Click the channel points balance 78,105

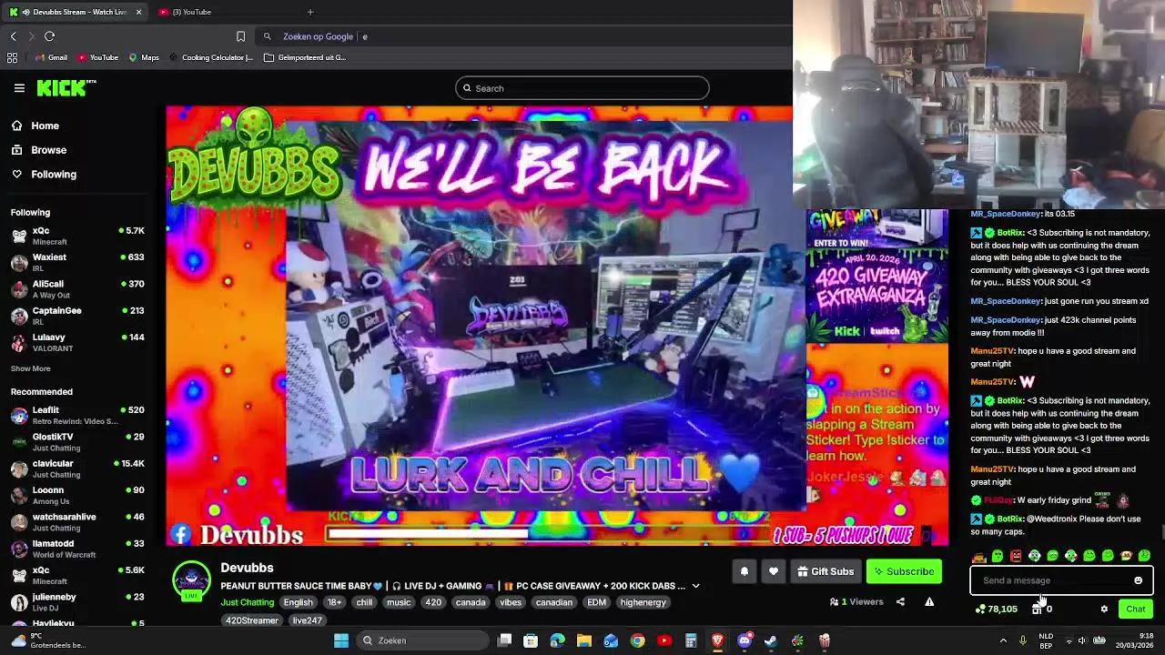click(x=997, y=609)
